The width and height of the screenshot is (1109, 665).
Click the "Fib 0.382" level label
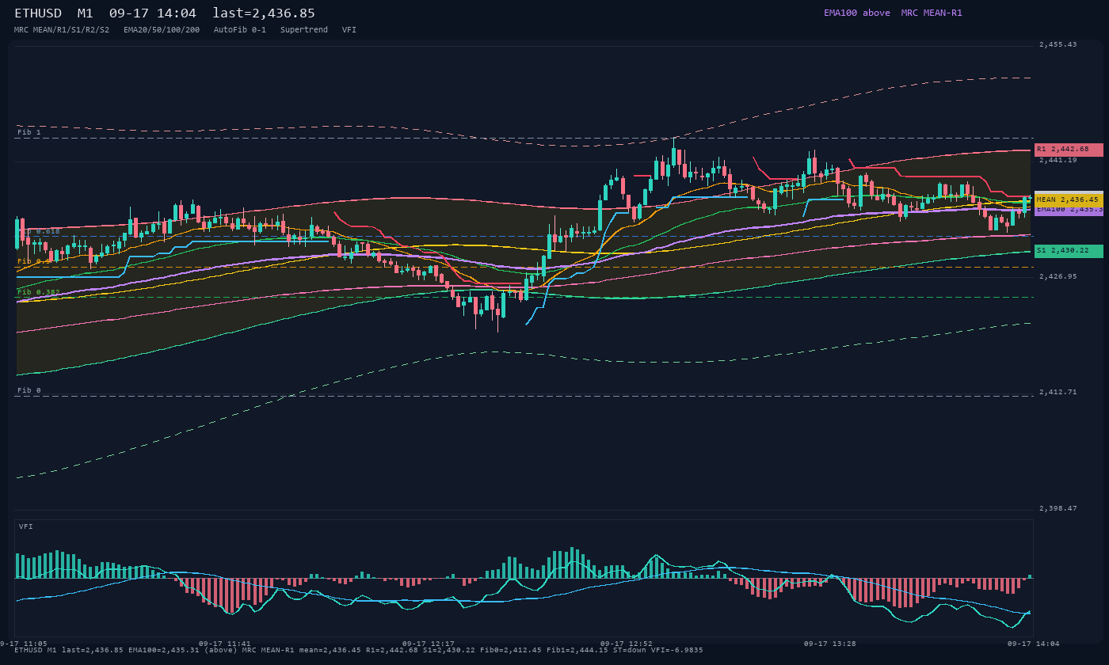[x=39, y=292]
